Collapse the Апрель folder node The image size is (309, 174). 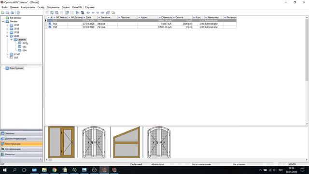pos(11,40)
